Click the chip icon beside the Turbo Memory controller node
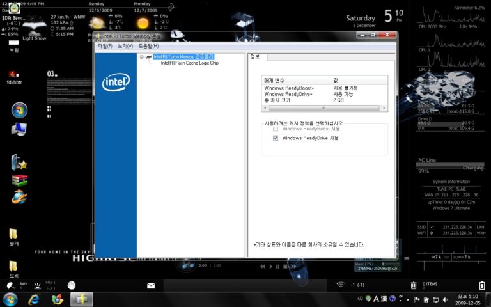 pos(149,57)
